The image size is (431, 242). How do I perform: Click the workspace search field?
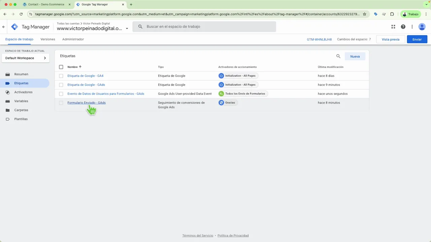[204, 27]
